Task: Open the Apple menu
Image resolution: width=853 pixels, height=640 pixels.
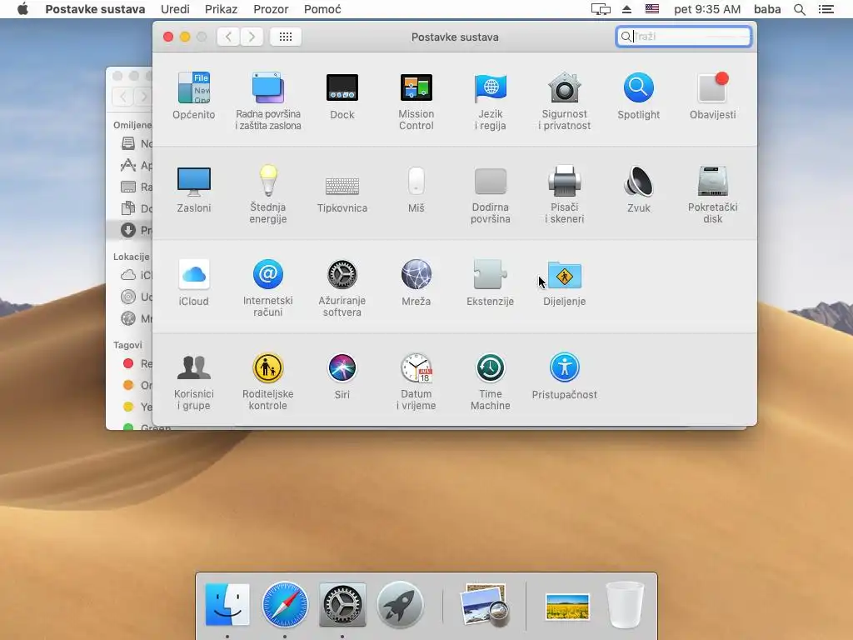Action: click(22, 8)
